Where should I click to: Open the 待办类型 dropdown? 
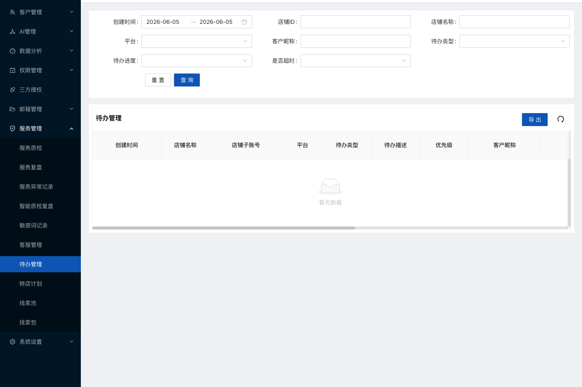(x=515, y=41)
